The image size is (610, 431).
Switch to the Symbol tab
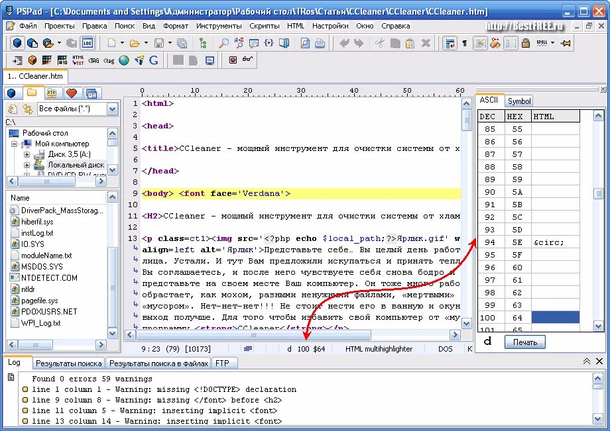pyautogui.click(x=519, y=101)
